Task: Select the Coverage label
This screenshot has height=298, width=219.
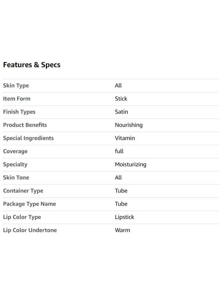Action: [15, 151]
